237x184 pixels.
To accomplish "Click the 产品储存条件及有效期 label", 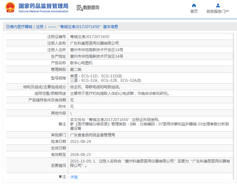I will coord(47,100).
